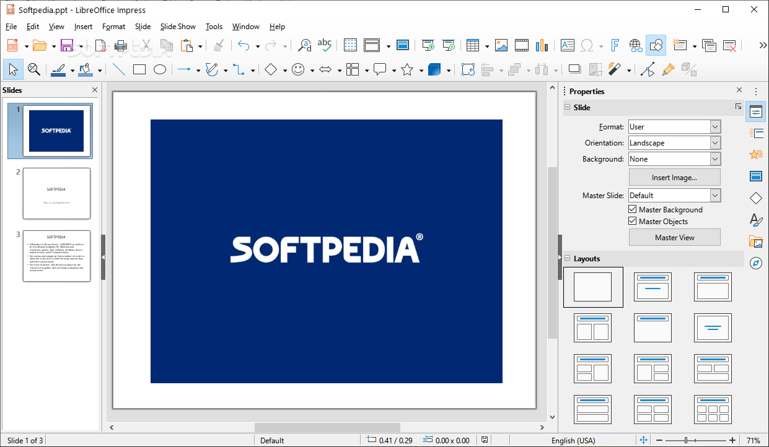769x447 pixels.
Task: Open the File menu
Action: [11, 27]
